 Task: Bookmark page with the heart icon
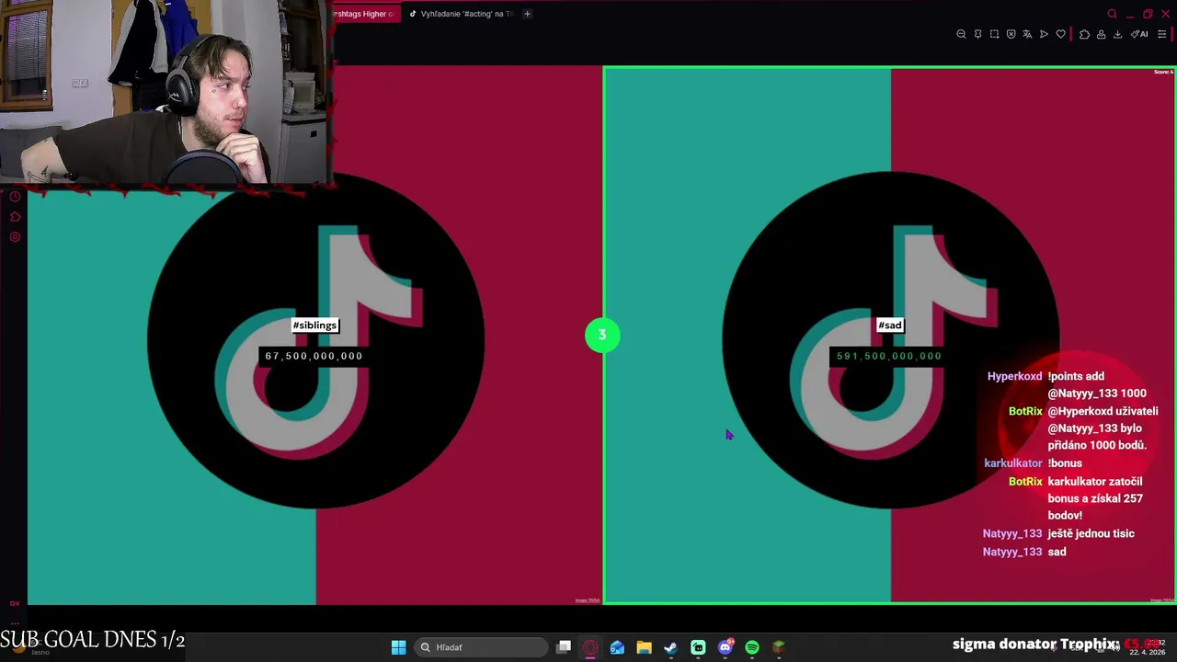tap(1060, 34)
